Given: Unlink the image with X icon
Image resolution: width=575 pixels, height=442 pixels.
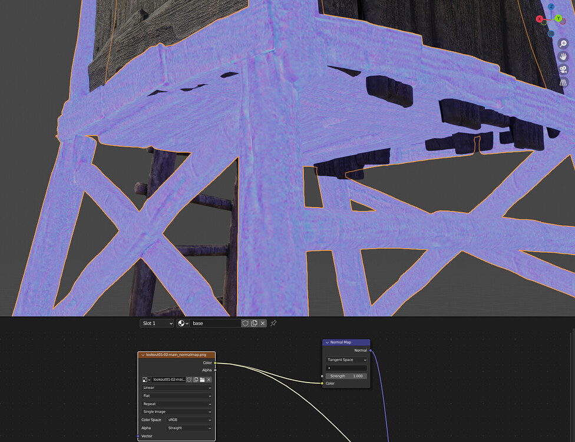Looking at the screenshot, I should [x=209, y=380].
